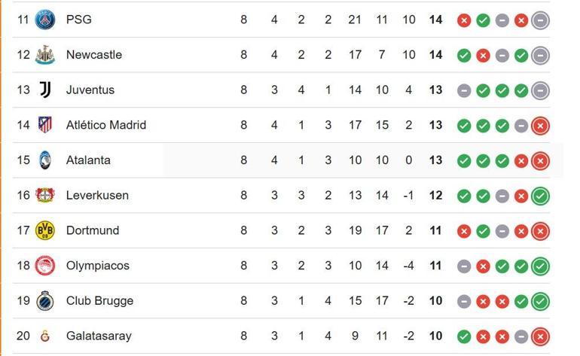Click the Olympiacos club crest icon

coord(45,266)
